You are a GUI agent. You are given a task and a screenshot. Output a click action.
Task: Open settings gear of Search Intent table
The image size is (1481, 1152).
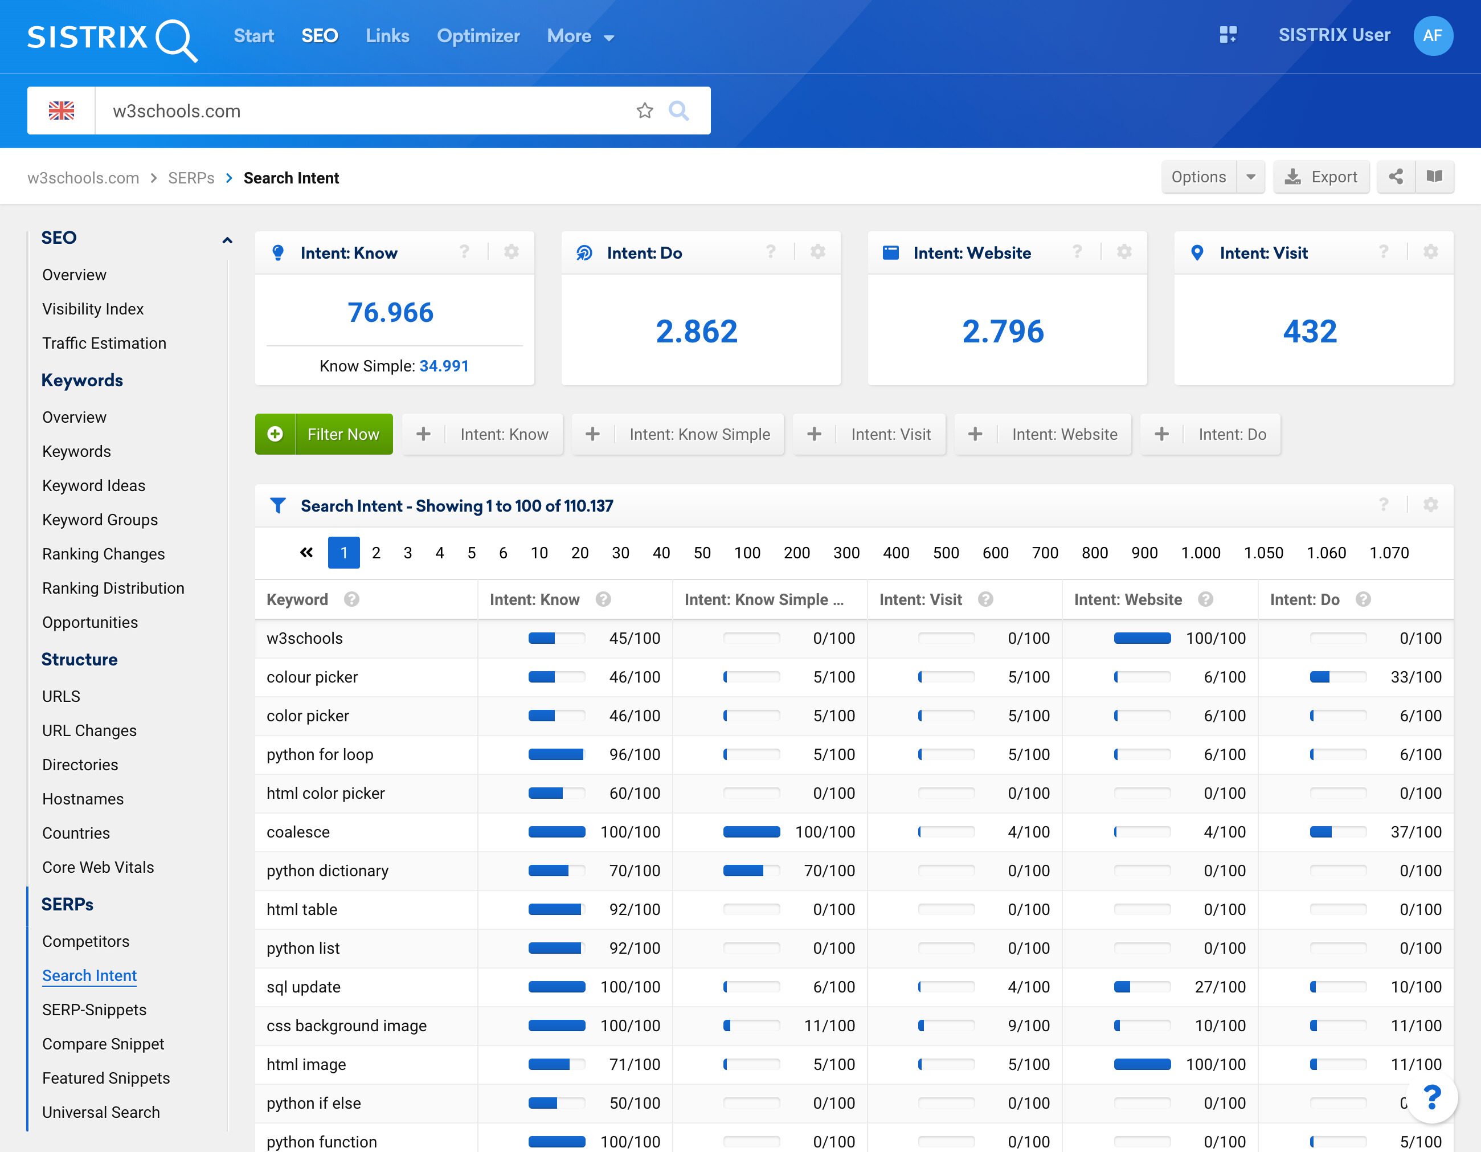point(1431,505)
